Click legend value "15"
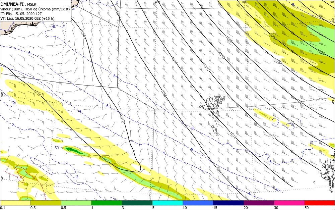This screenshot has width=335, height=210. tap(215, 208)
